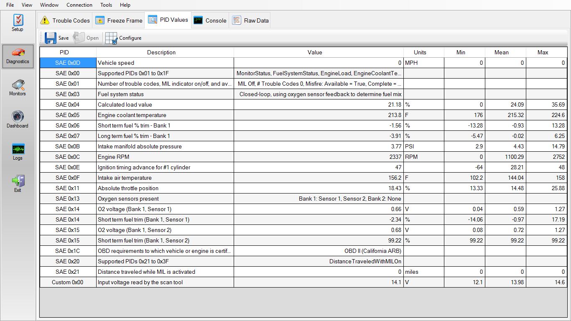Open the Connection menu
The height and width of the screenshot is (321, 571).
[x=79, y=5]
